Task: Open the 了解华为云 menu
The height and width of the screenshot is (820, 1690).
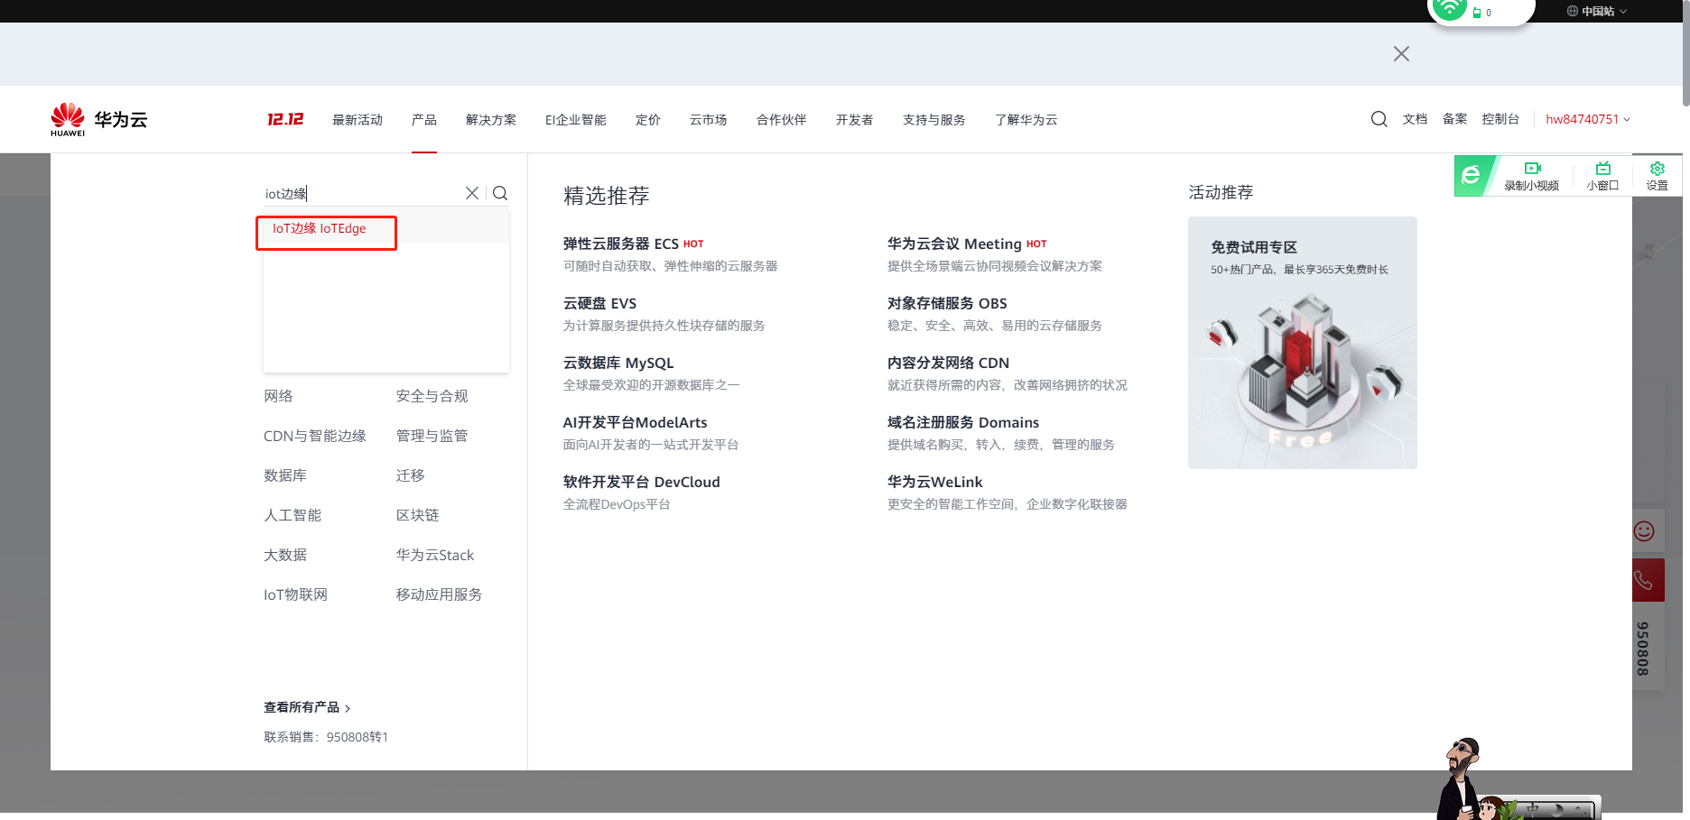Action: coord(1026,119)
